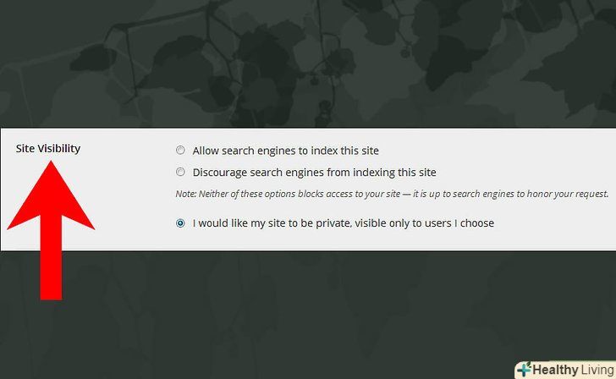Click the word 'Note:' in the italic hint

tap(185, 194)
